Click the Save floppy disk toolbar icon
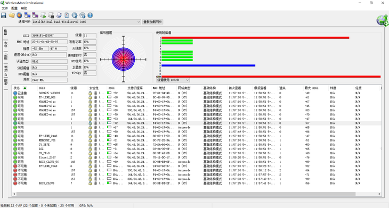Screen dimensions: 389x208 pos(4,15)
